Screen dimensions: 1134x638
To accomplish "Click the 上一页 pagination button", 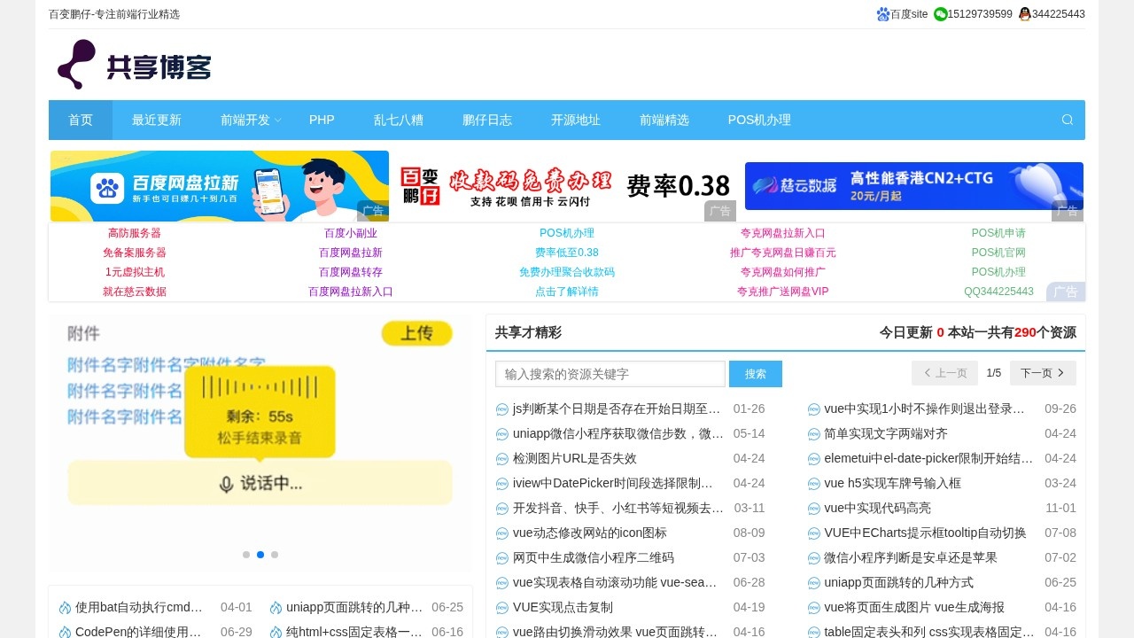I will click(x=944, y=373).
